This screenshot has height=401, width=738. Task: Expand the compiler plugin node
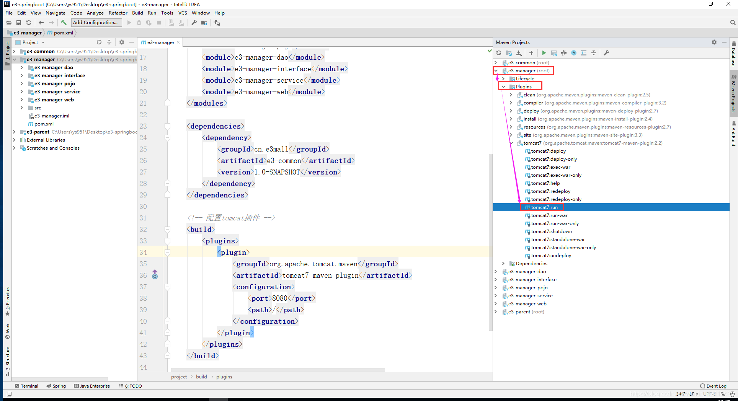[x=511, y=103]
